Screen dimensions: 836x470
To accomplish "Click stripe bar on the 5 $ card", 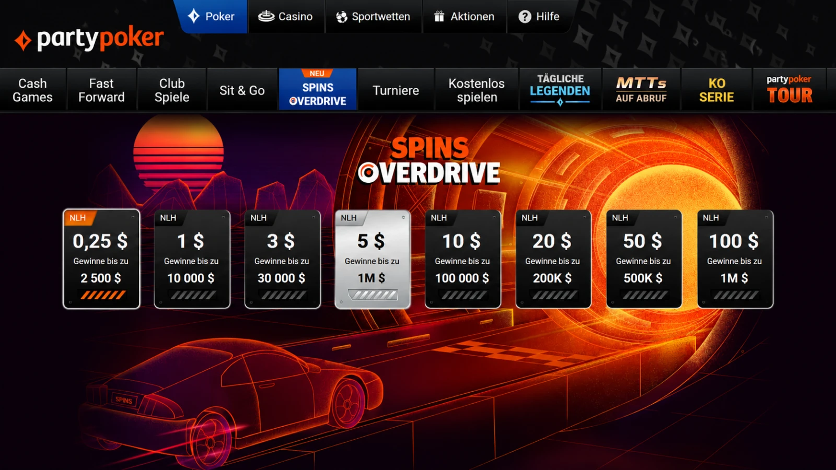I will (373, 295).
